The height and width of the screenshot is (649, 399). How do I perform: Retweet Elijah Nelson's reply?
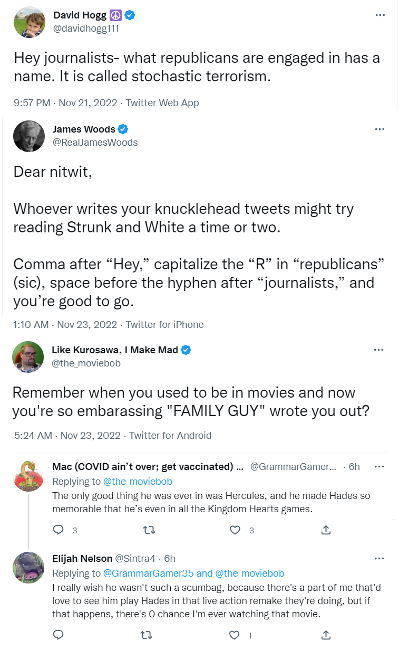pyautogui.click(x=149, y=634)
